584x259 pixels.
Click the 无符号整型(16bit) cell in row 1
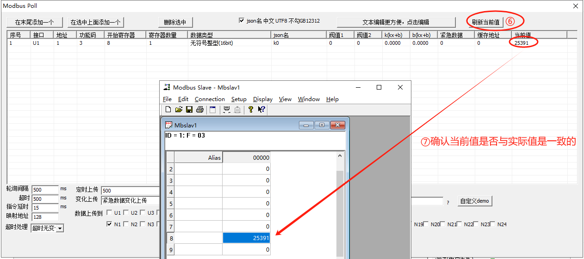pyautogui.click(x=230, y=43)
